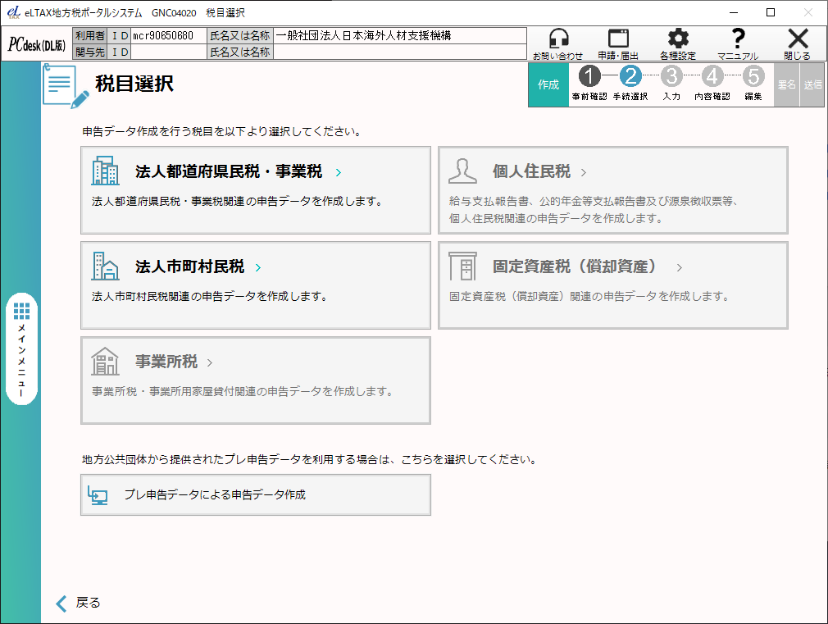Click step 2 手続選択
This screenshot has height=624, width=828.
[630, 83]
